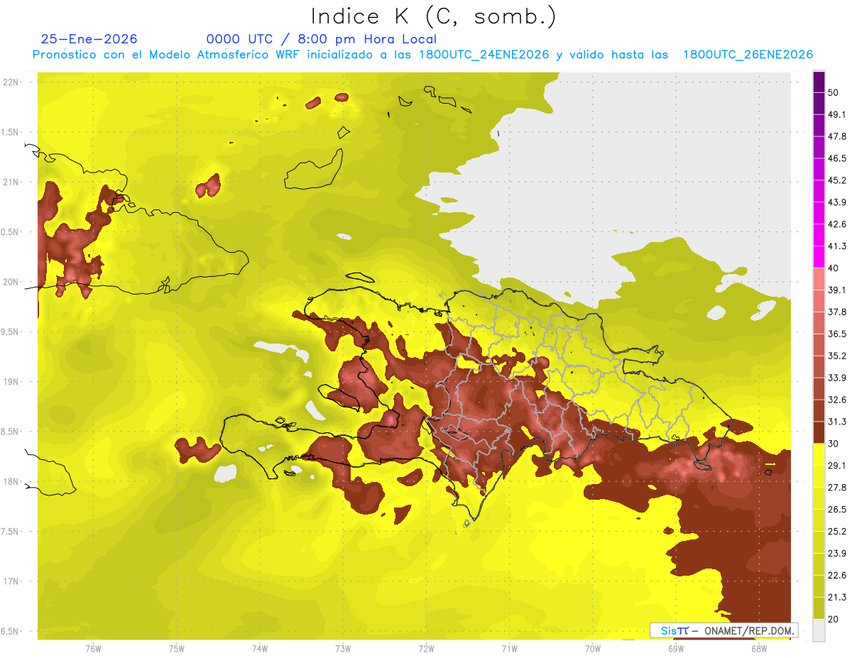Click the "22N" latitude label
This screenshot has height=658, width=852.
11,82
